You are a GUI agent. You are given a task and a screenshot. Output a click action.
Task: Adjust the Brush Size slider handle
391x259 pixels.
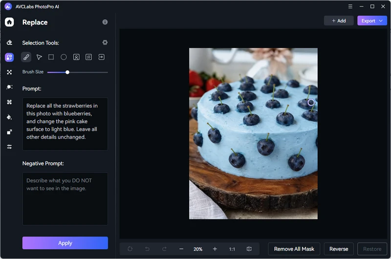tap(67, 72)
